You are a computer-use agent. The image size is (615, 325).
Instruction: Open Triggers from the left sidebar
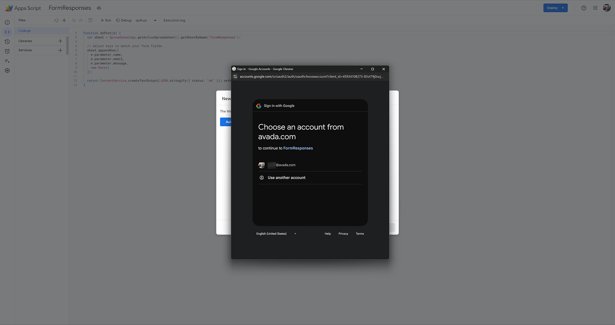pos(7,52)
